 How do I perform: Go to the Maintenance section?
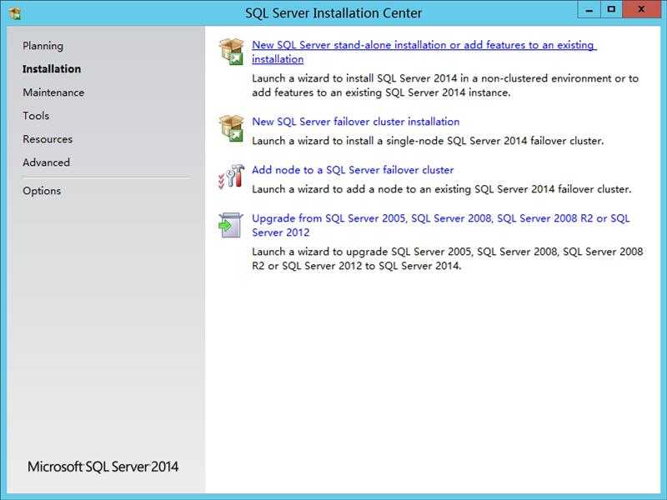click(x=53, y=92)
